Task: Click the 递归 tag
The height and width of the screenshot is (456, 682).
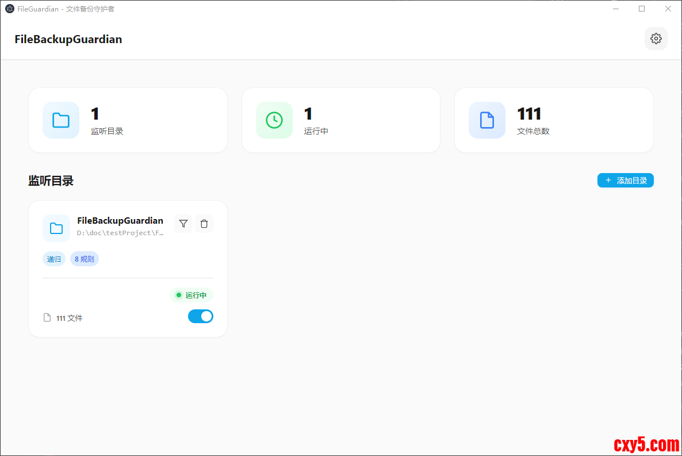Action: (x=54, y=259)
